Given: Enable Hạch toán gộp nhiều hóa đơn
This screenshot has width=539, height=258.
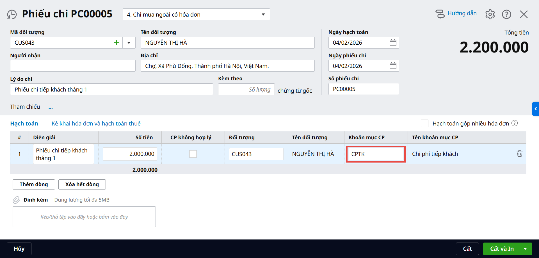Looking at the screenshot, I should 424,124.
